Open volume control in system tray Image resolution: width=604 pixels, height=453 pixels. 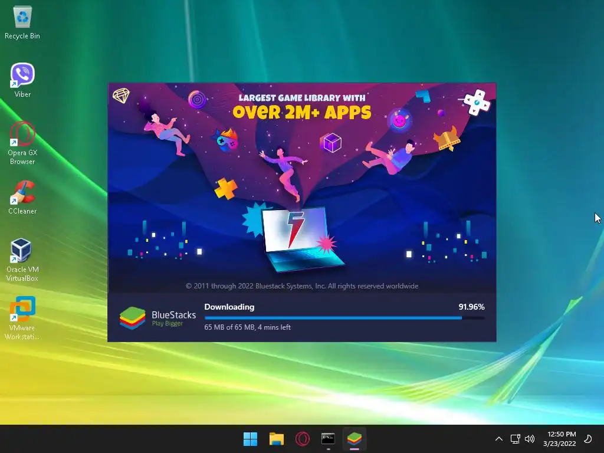(x=530, y=439)
